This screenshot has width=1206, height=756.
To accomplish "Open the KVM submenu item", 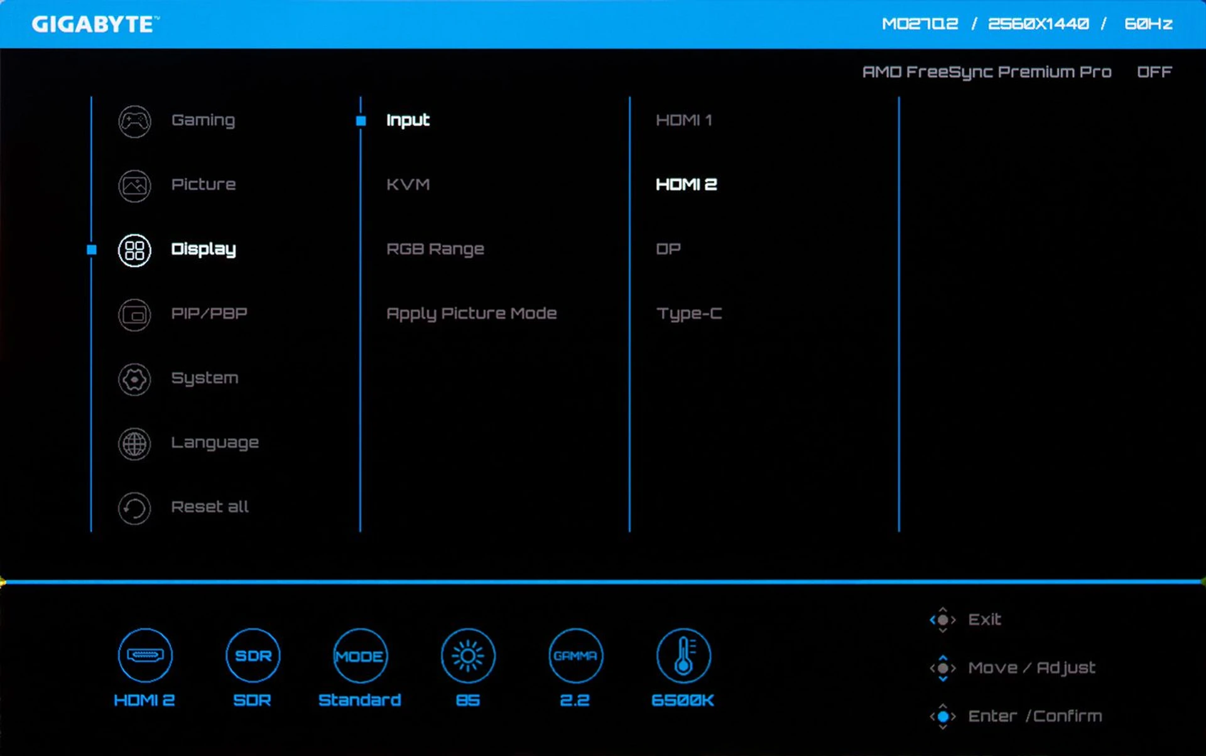I will (408, 184).
